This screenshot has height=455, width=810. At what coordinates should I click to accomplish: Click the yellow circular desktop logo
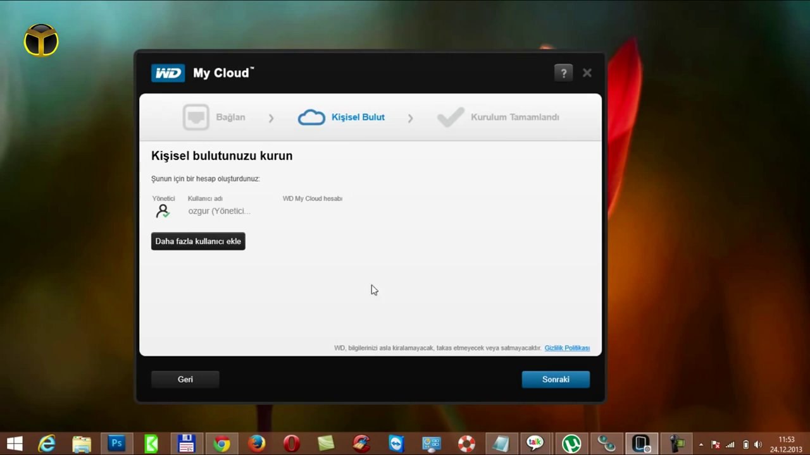(41, 40)
